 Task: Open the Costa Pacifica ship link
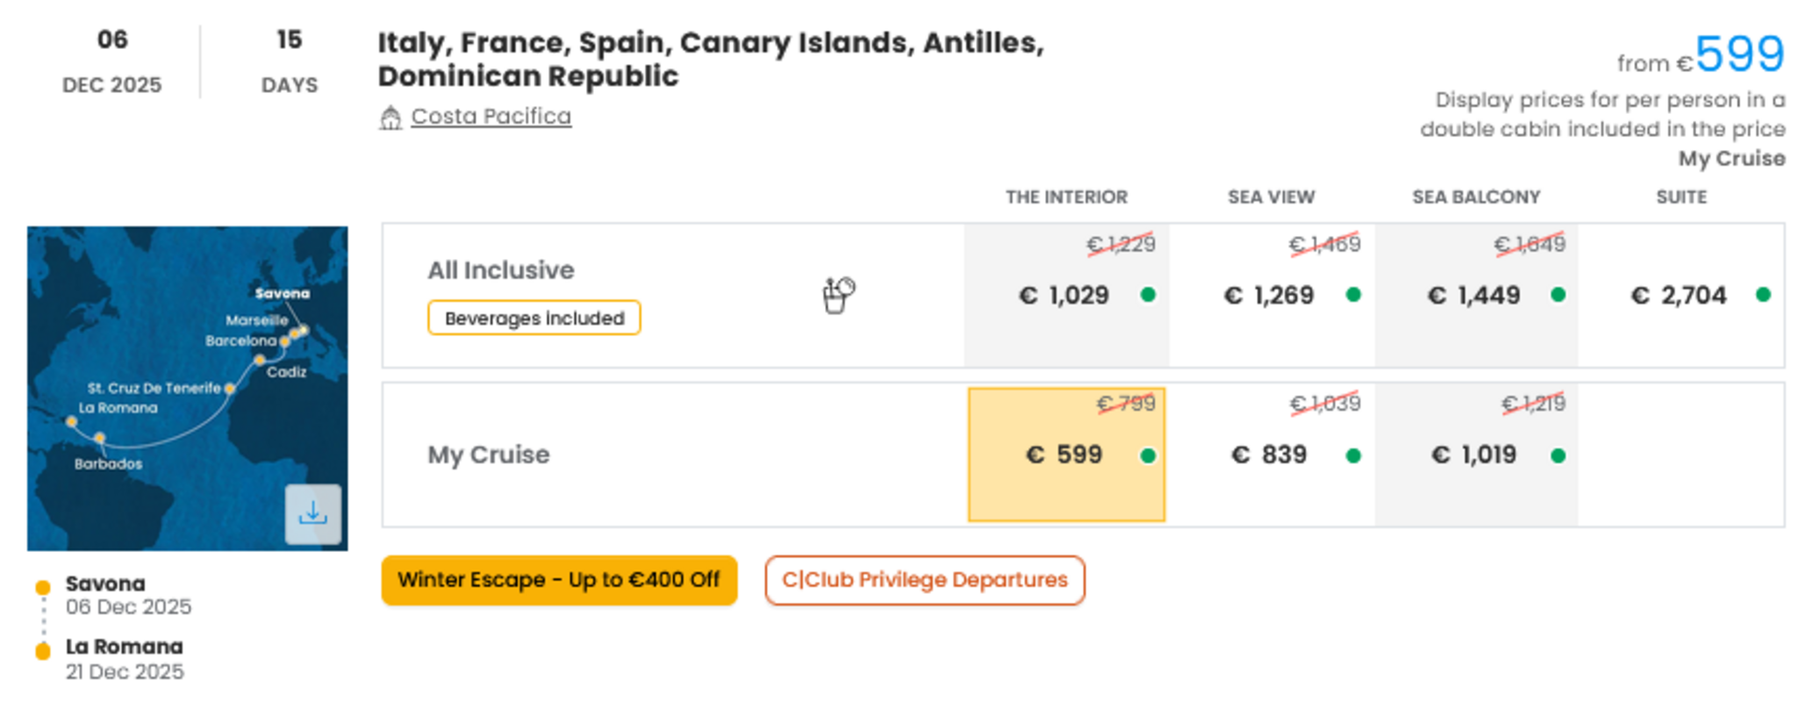[491, 117]
